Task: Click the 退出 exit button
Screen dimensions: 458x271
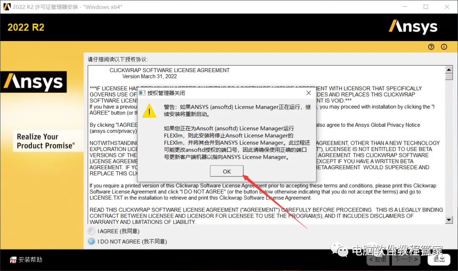Action: 439,259
